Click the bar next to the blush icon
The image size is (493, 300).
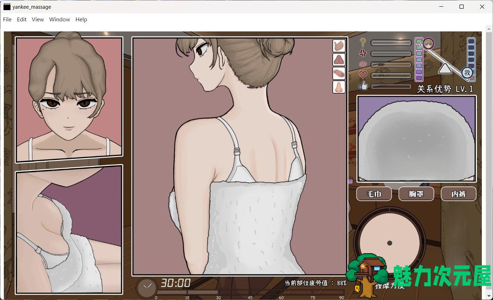(391, 65)
